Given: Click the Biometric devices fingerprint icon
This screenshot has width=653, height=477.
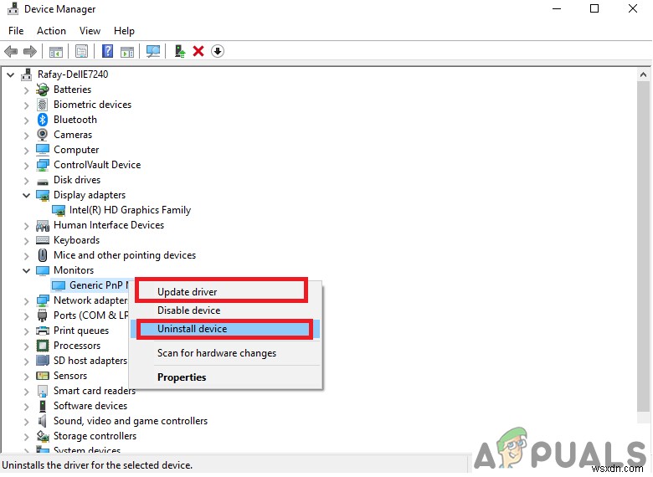Looking at the screenshot, I should (x=43, y=105).
